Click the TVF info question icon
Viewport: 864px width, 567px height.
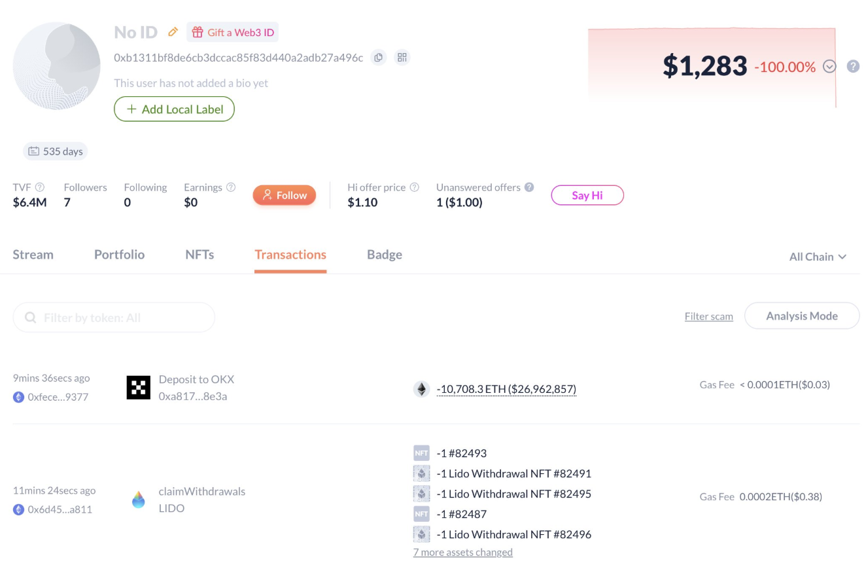point(40,187)
